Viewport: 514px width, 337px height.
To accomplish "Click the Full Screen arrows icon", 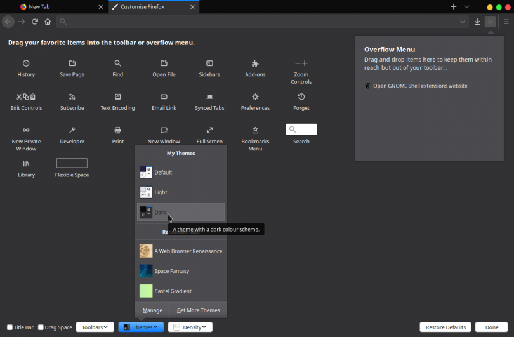I will click(x=209, y=130).
